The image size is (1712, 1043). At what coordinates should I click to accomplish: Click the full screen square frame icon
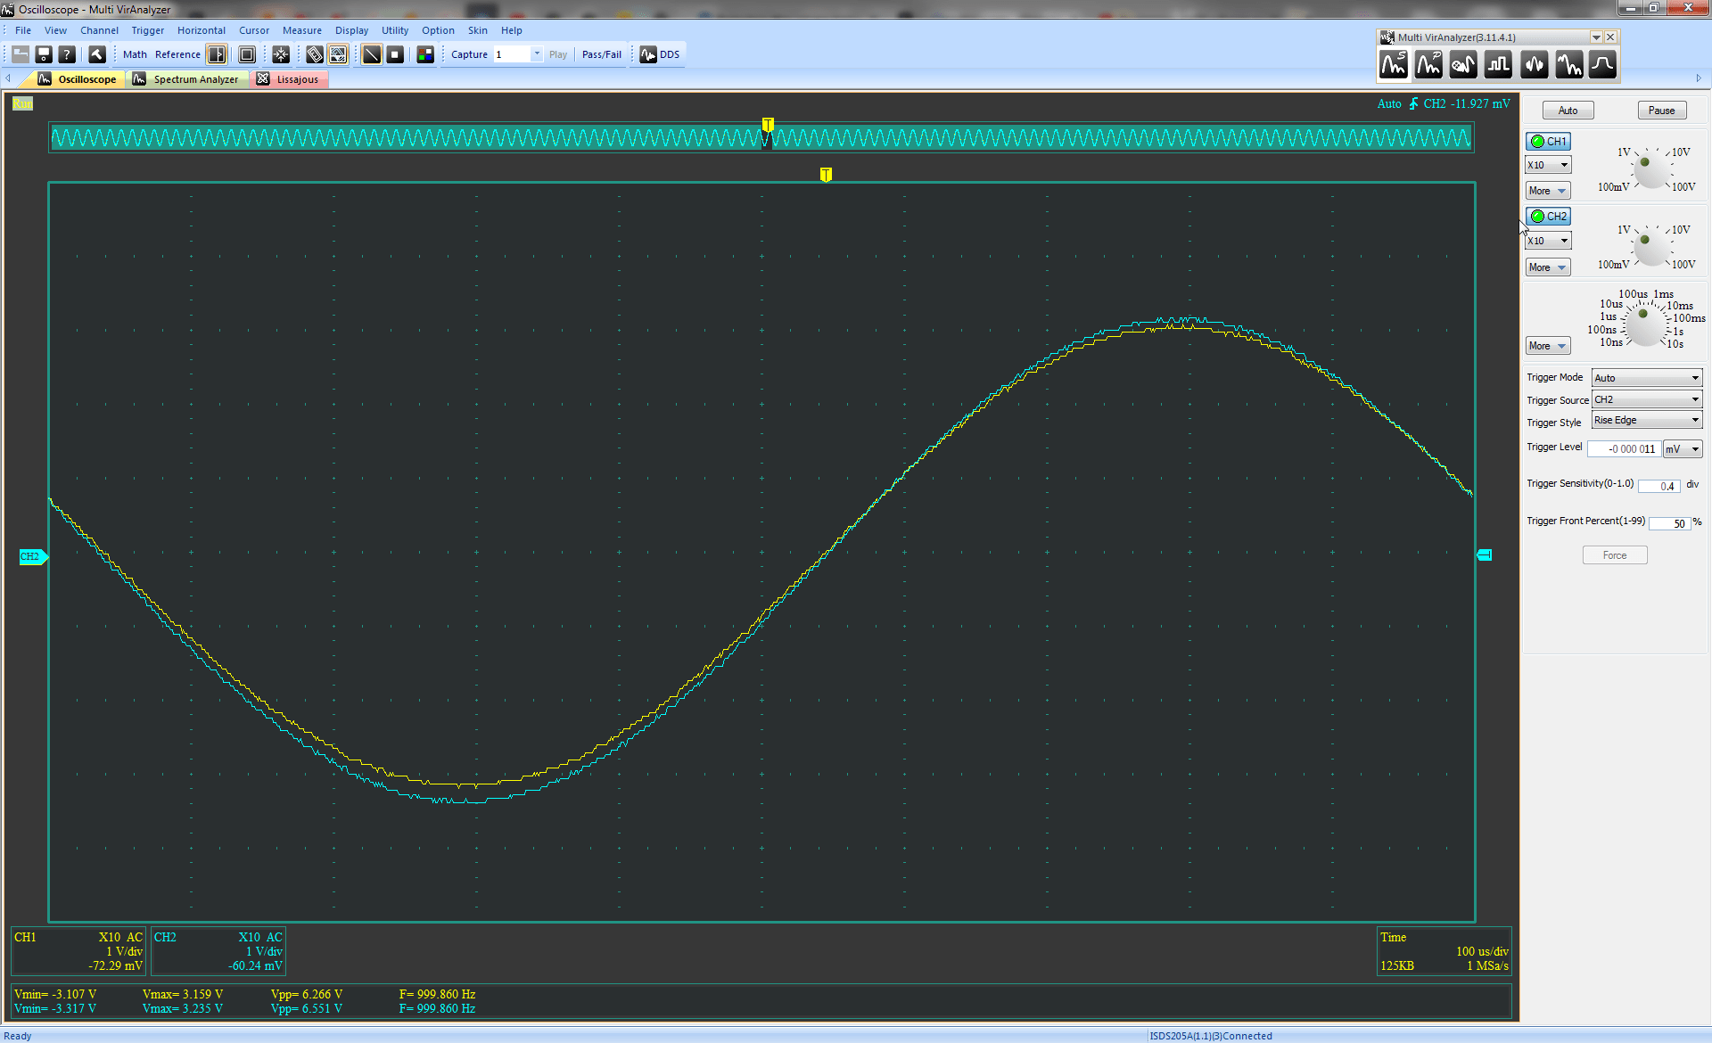[247, 54]
